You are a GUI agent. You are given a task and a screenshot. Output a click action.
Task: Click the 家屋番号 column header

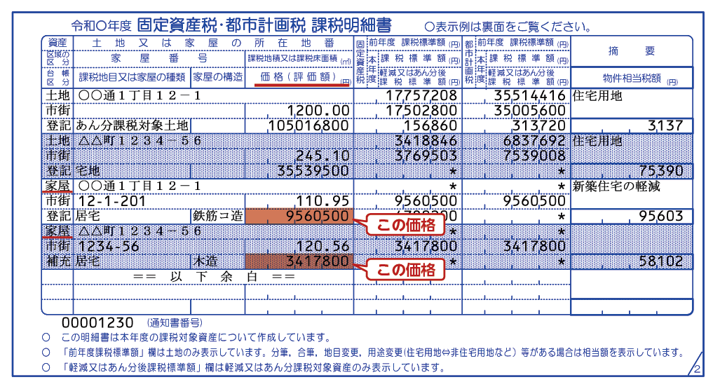(159, 59)
